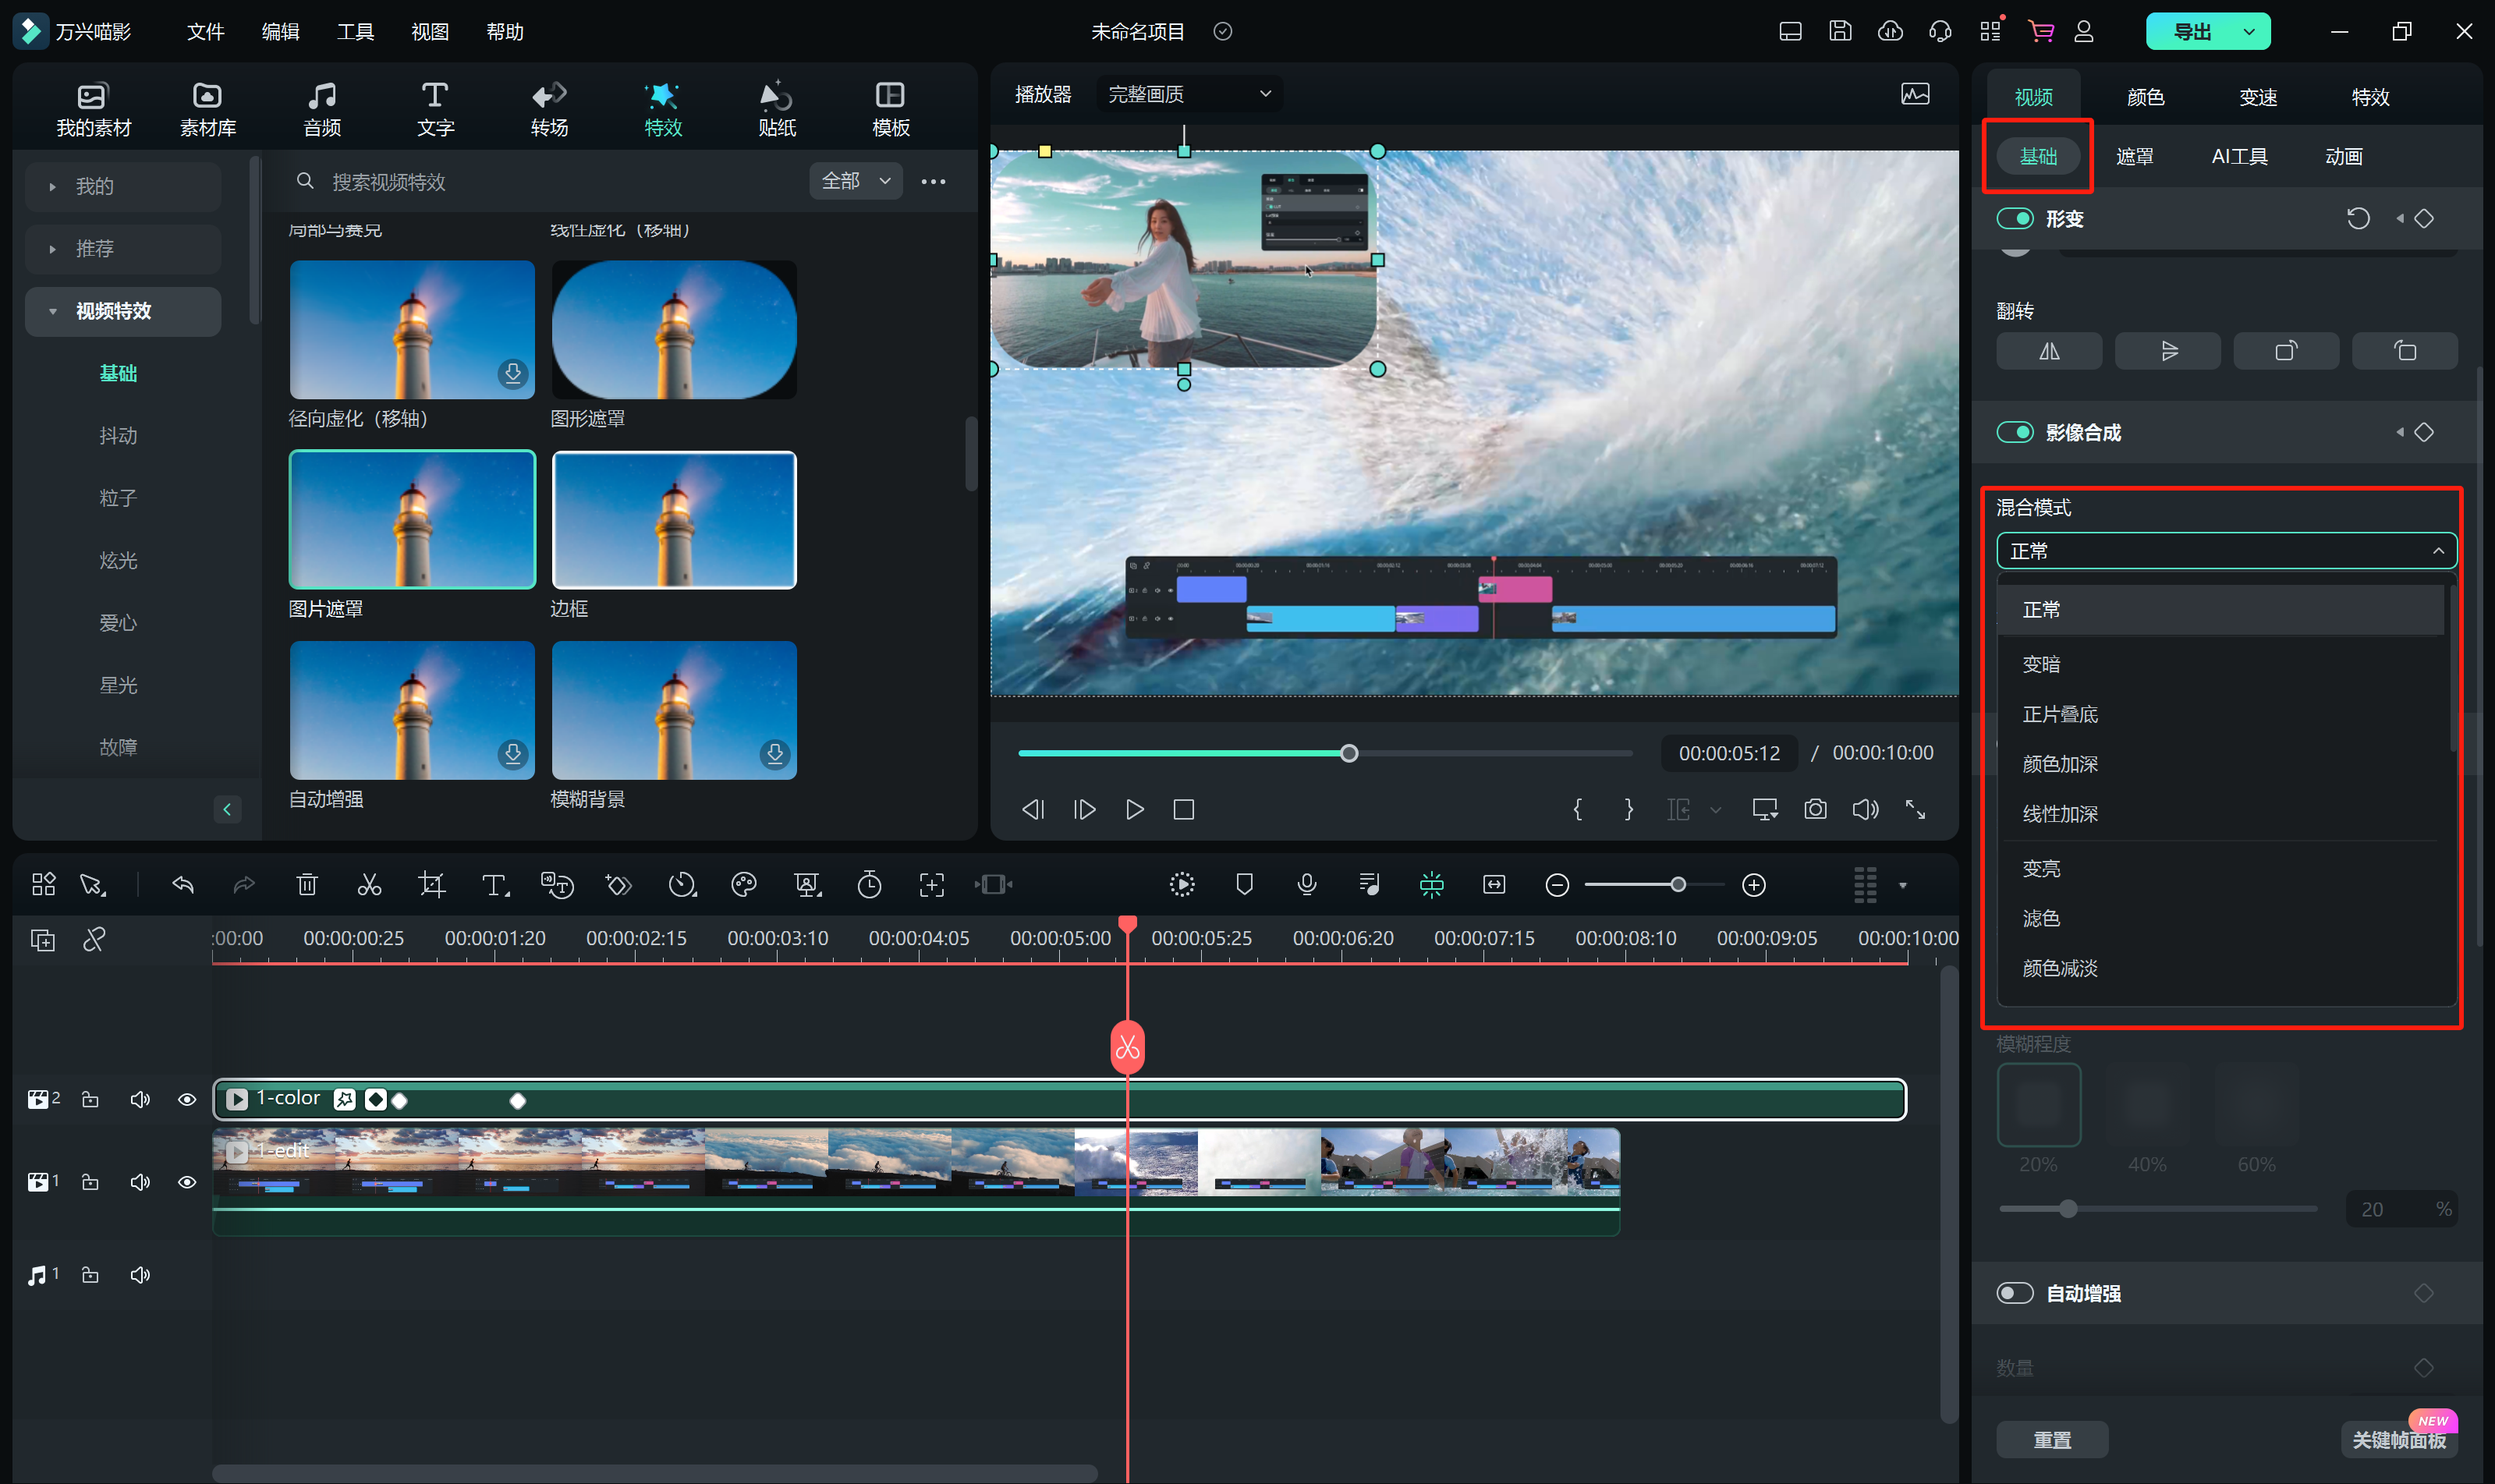
Task: Click the 重置 reset button
Action: [2052, 1439]
